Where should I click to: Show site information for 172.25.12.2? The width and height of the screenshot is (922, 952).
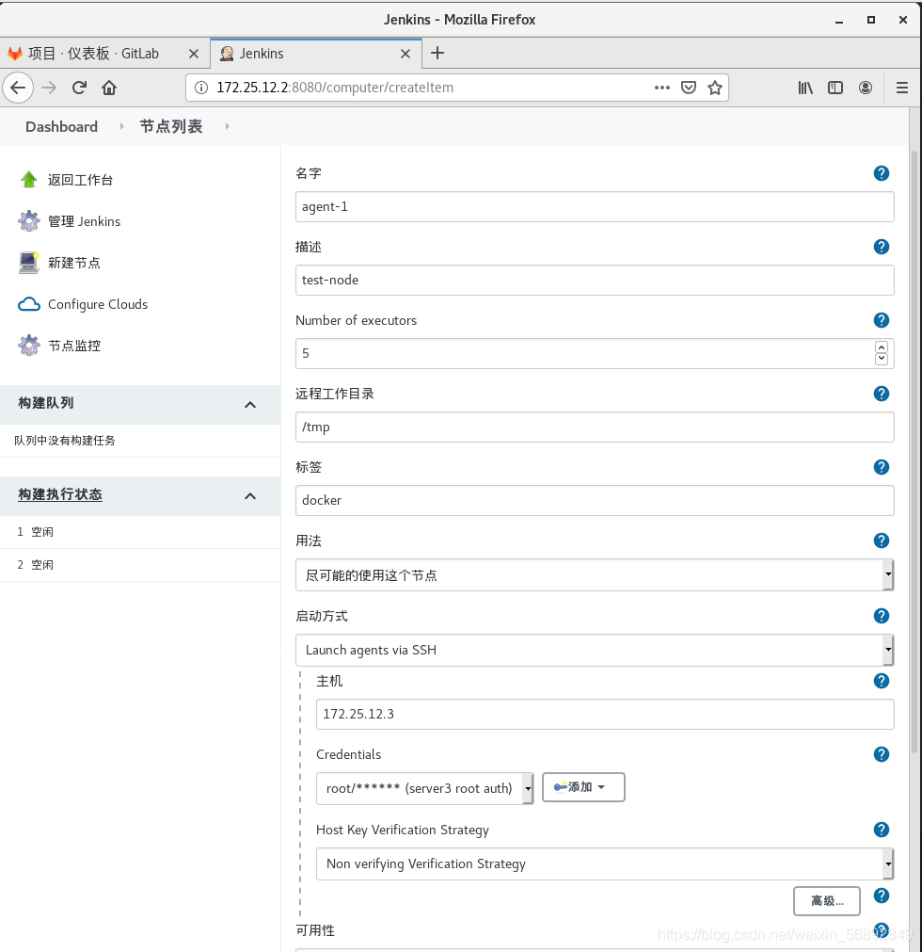coord(200,88)
